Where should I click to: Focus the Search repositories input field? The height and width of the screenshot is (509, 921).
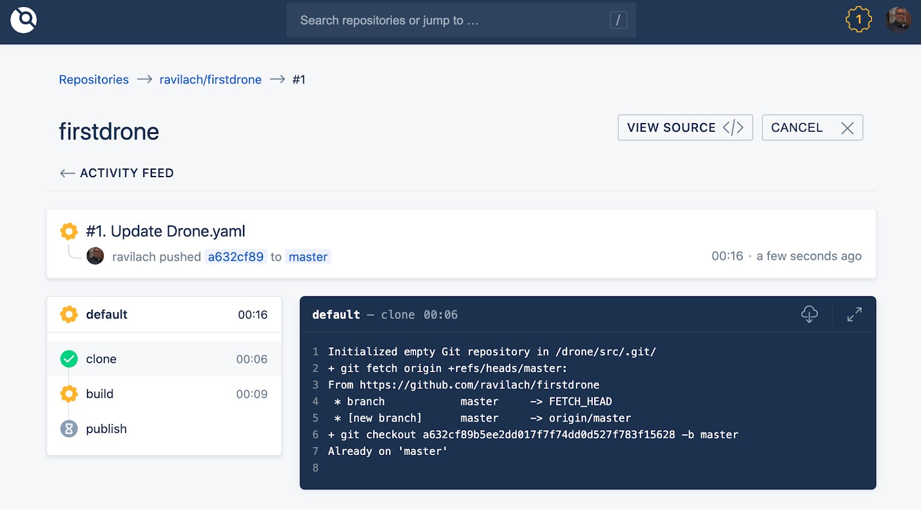(461, 20)
